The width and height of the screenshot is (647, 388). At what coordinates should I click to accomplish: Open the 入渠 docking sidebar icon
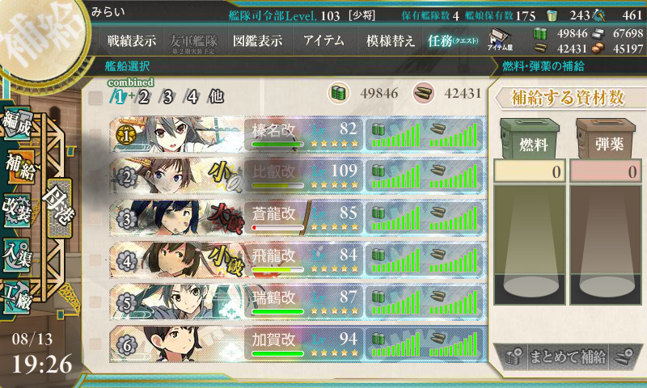coord(16,255)
